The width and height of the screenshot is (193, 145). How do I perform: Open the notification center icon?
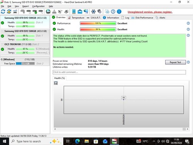(187, 141)
